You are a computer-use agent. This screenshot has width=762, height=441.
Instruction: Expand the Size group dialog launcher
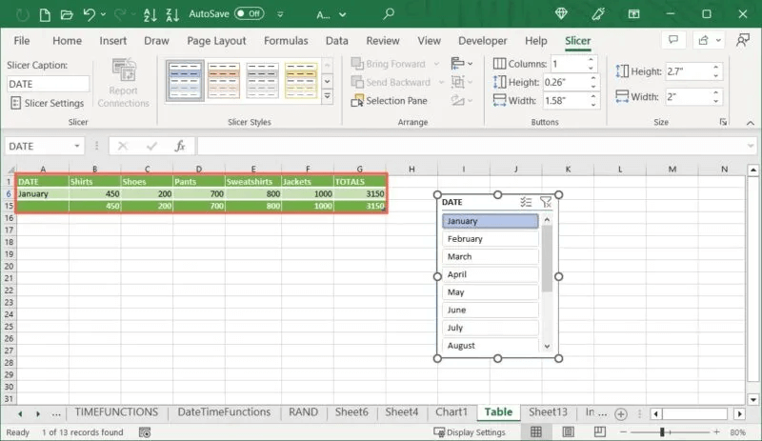(x=723, y=122)
